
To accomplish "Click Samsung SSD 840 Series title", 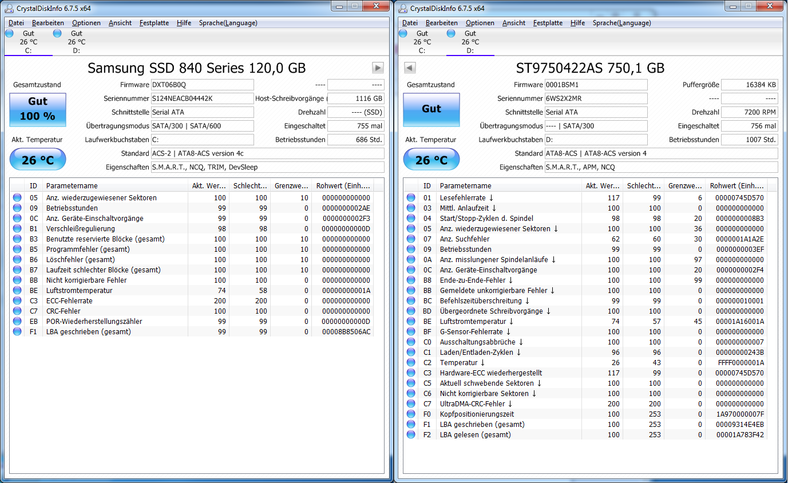I will (x=196, y=68).
